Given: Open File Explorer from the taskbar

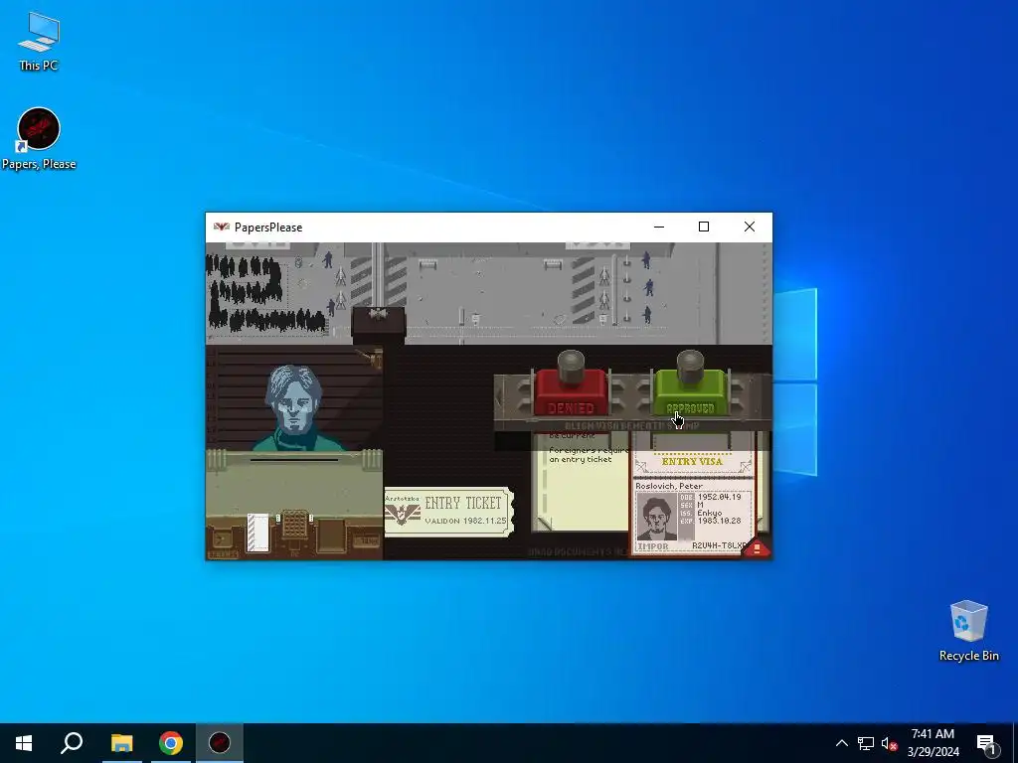Looking at the screenshot, I should pyautogui.click(x=121, y=743).
